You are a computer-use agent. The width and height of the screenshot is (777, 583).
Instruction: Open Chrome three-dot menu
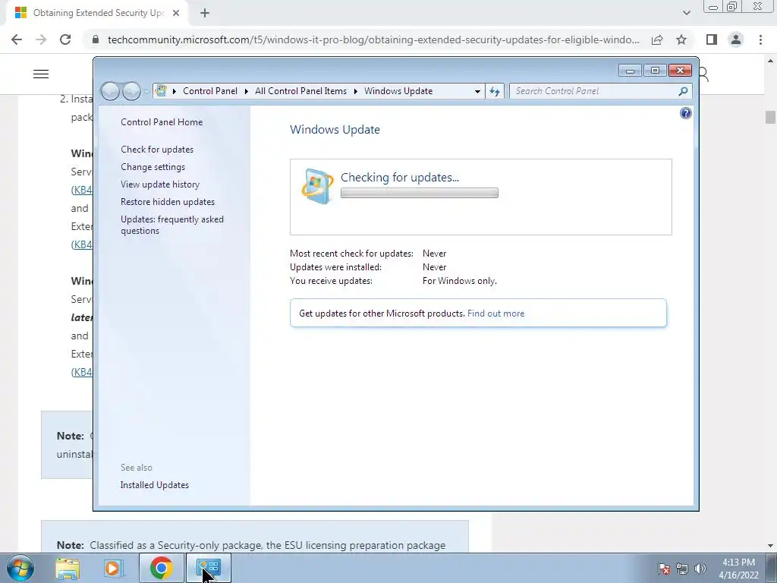pyautogui.click(x=760, y=39)
